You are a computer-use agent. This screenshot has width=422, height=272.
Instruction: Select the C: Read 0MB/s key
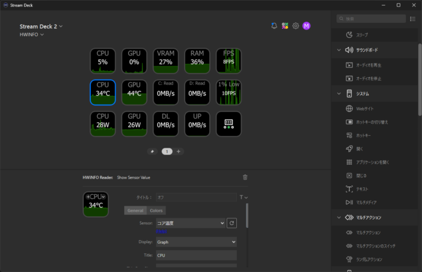tap(166, 92)
